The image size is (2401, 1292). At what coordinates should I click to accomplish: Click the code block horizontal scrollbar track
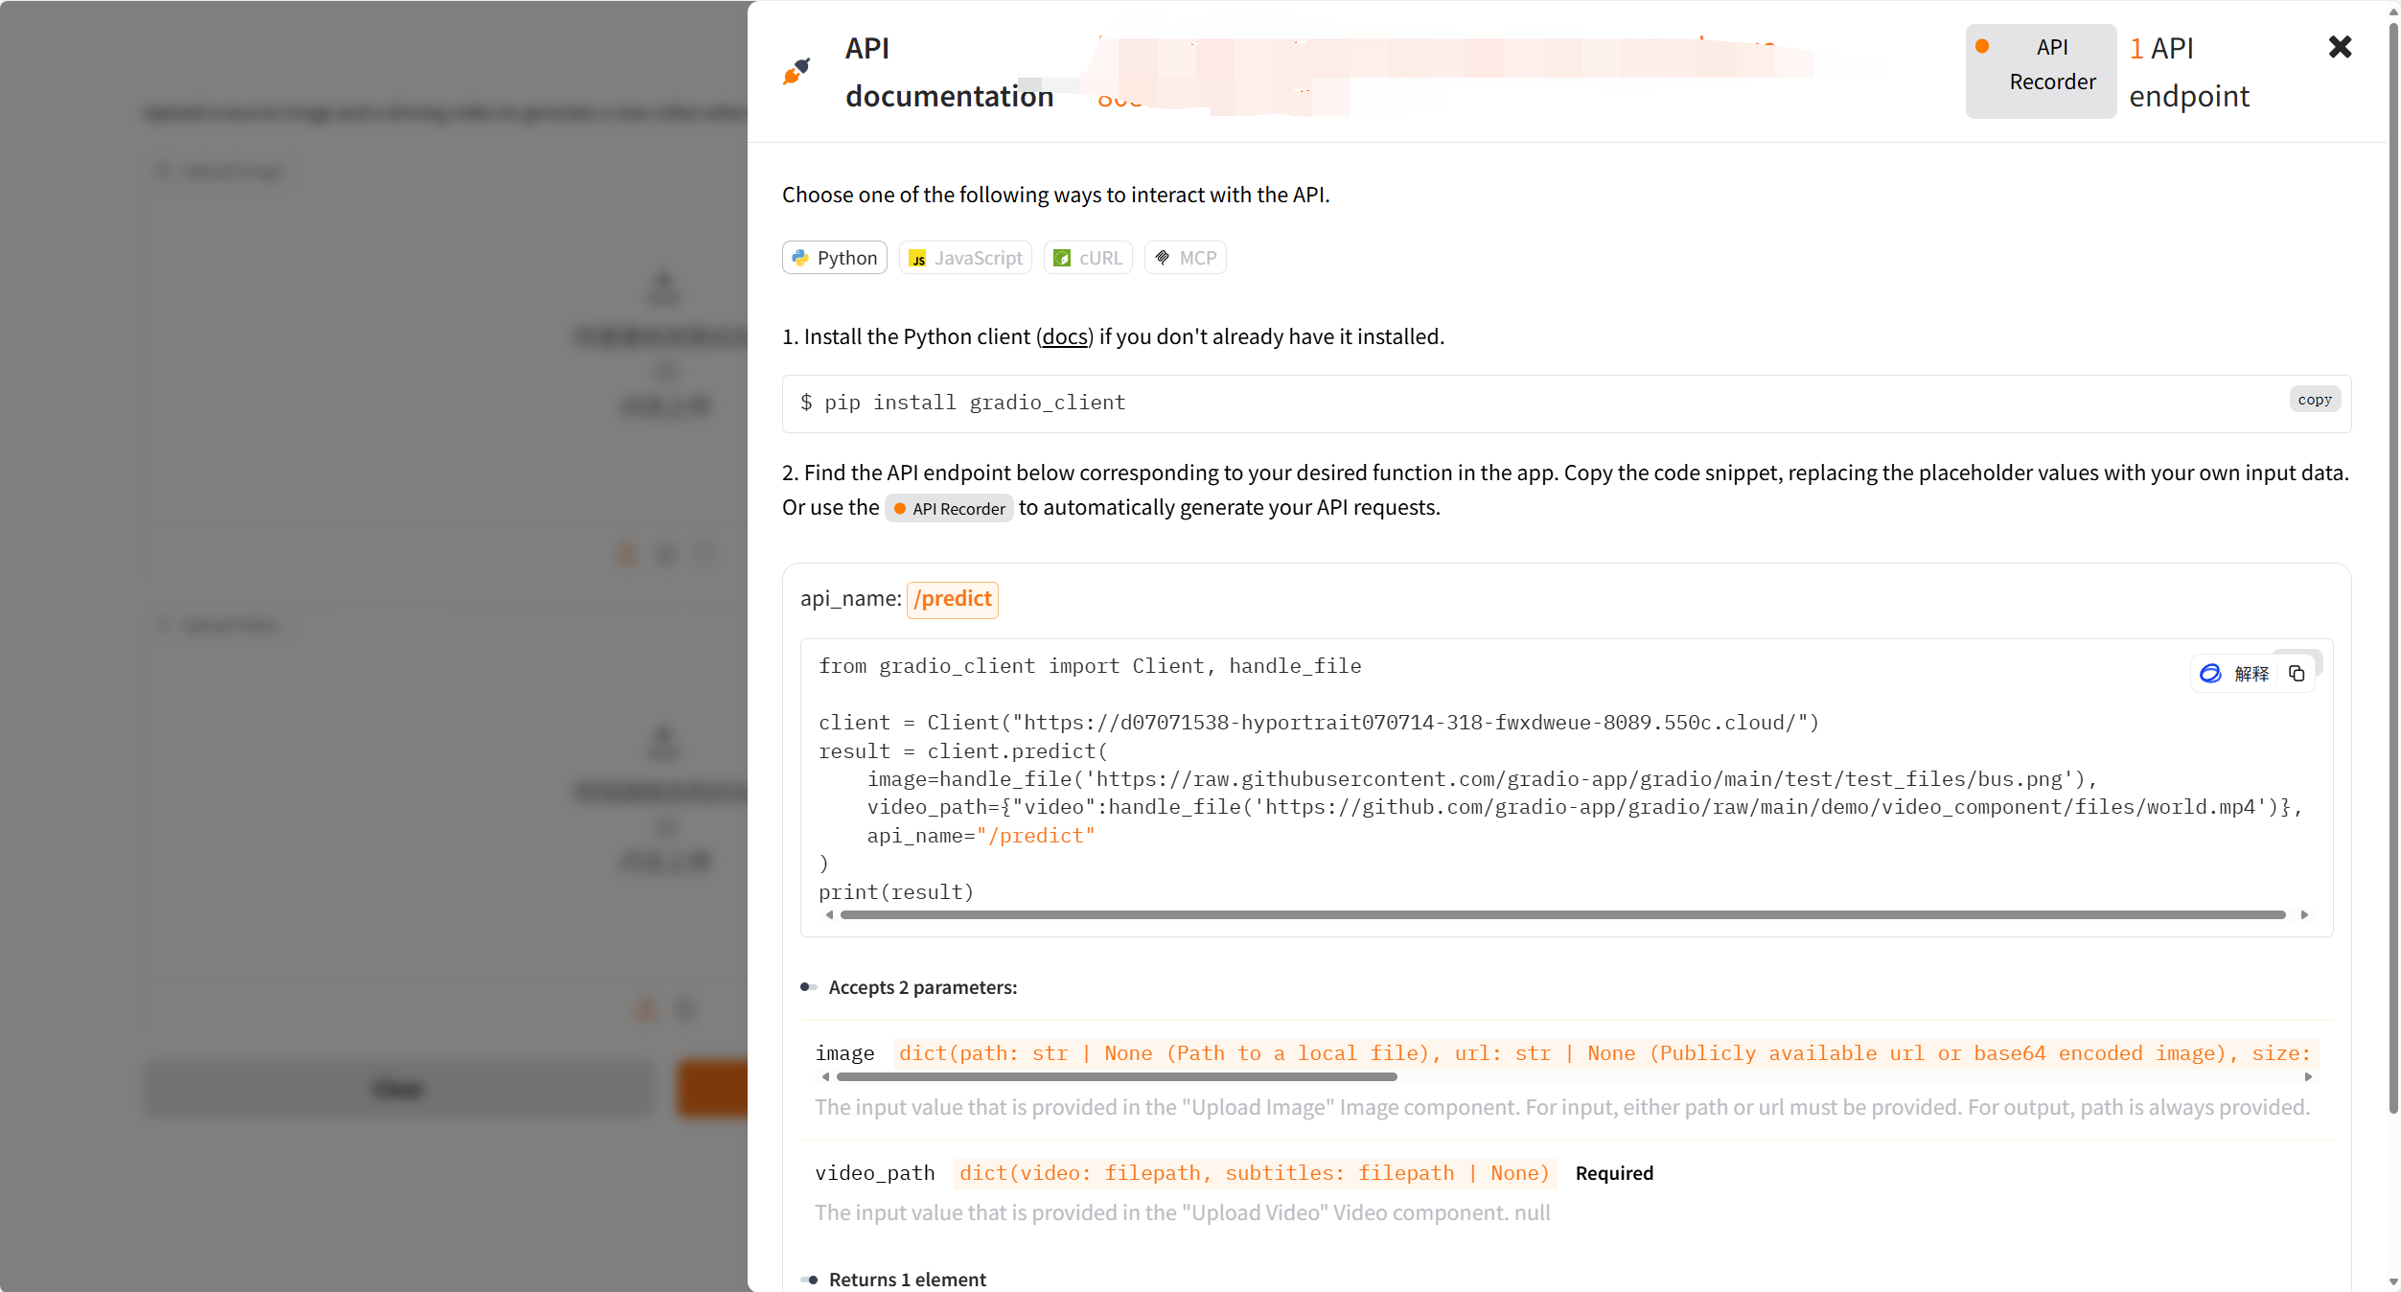point(1562,915)
